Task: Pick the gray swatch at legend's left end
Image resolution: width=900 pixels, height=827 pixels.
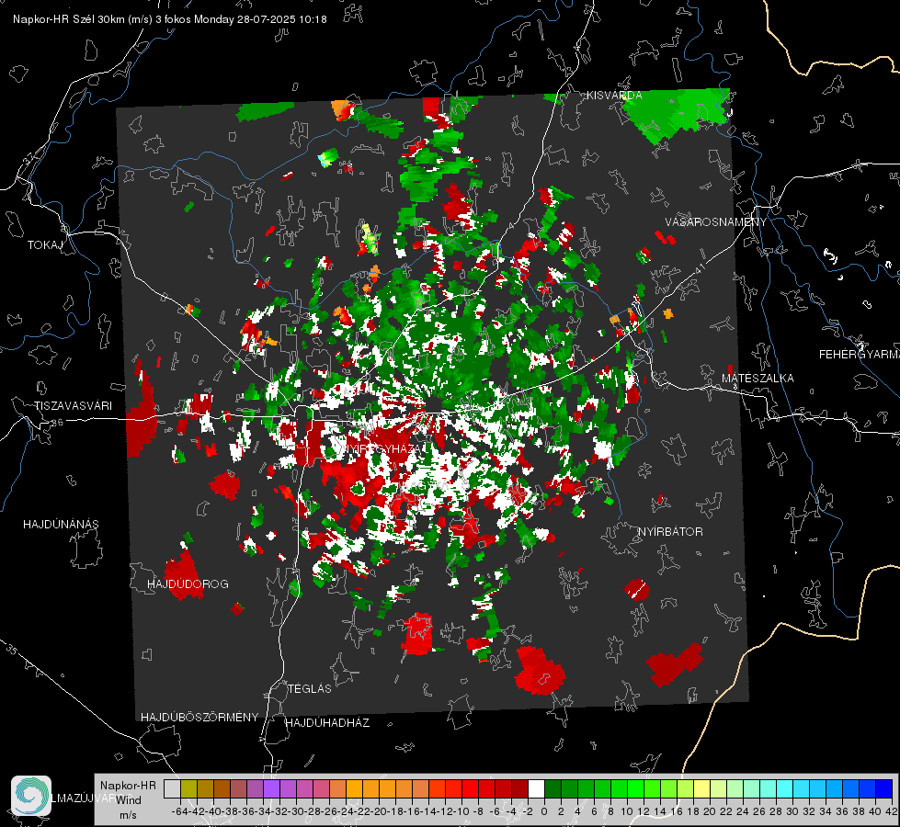Action: [172, 788]
